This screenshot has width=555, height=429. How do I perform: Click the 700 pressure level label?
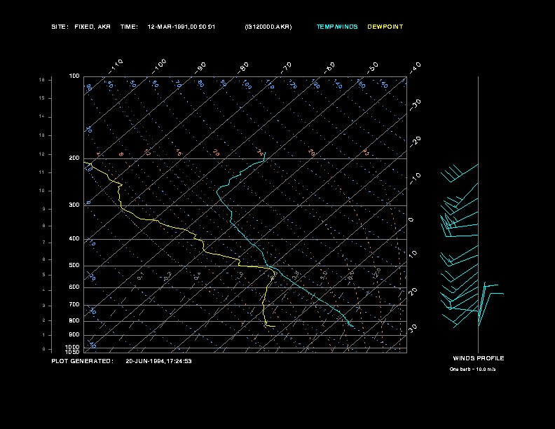[74, 304]
